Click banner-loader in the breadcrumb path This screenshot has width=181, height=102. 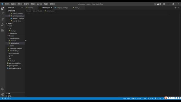click(x=38, y=11)
